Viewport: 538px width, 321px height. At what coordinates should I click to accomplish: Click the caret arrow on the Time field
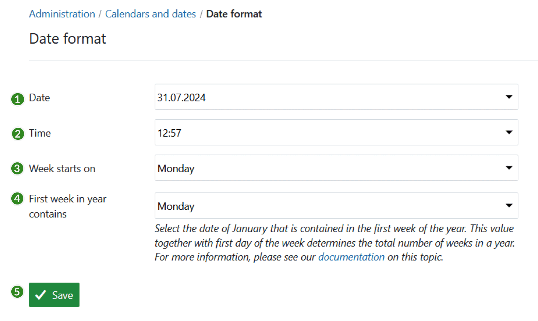509,132
